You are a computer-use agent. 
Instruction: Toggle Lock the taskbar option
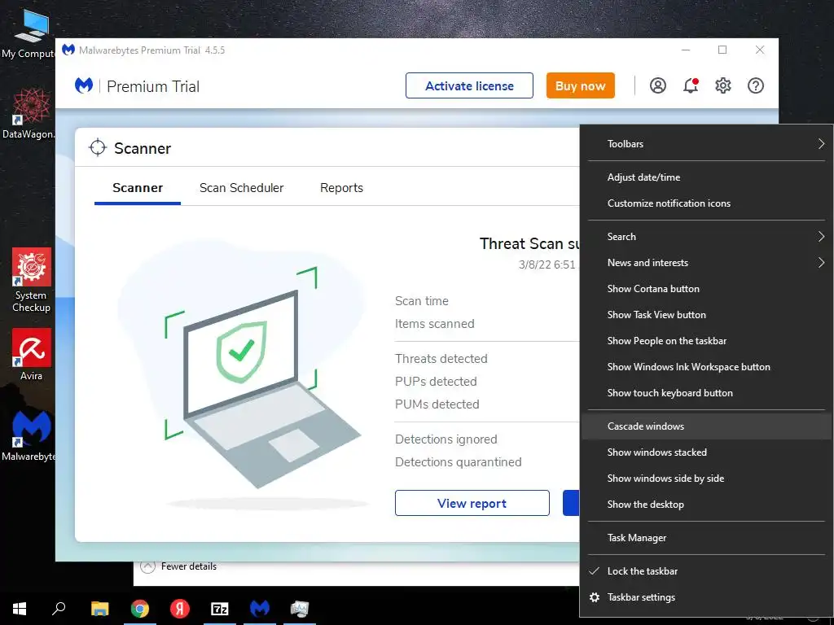click(706, 570)
